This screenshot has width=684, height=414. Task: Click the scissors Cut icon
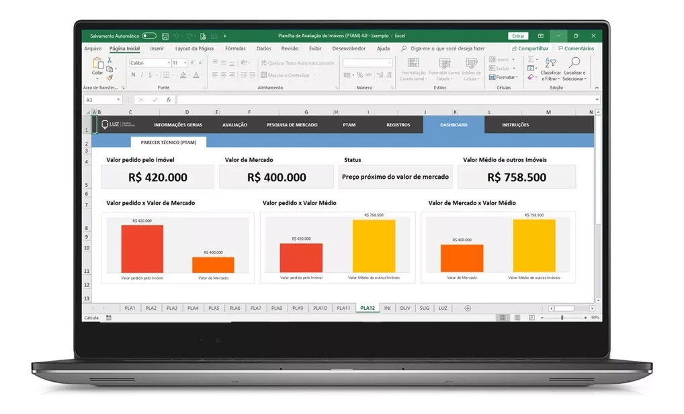point(110,60)
